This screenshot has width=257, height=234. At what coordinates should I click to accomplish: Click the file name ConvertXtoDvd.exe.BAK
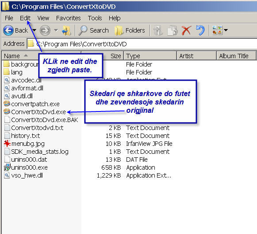(45, 120)
